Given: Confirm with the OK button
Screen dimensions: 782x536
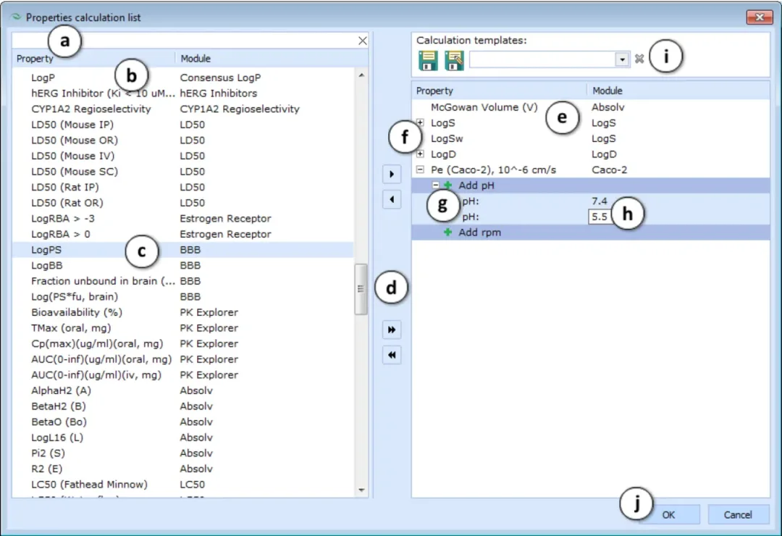Looking at the screenshot, I should 668,514.
